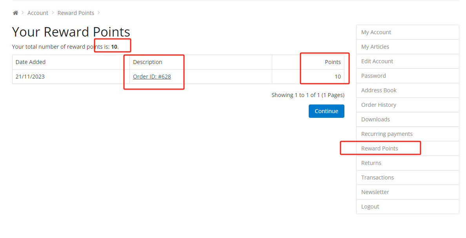This screenshot has height=238, width=466.
Task: Select Recurring payments in the sidebar
Action: 408,134
